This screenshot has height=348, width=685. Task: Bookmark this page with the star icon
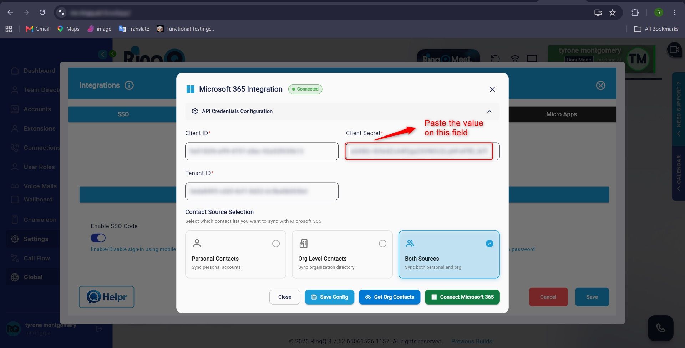(613, 12)
